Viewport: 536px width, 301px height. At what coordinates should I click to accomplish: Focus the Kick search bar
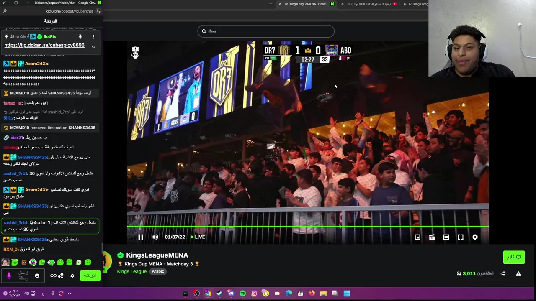[266, 31]
